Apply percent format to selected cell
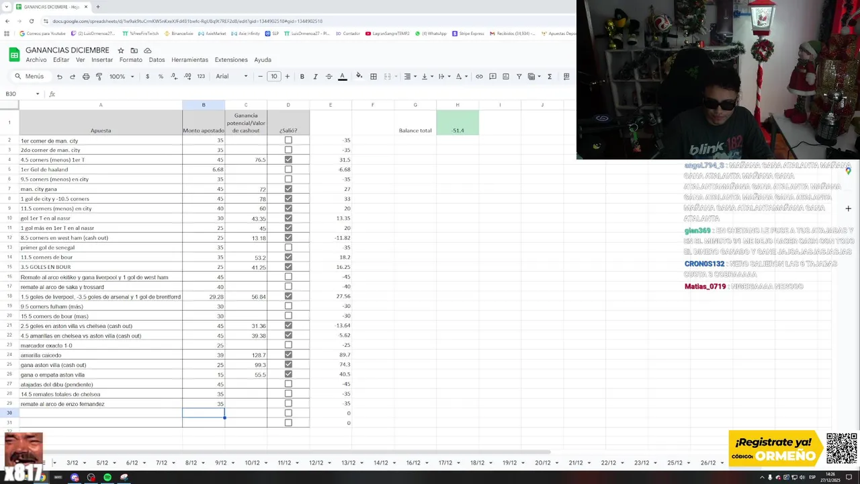The height and width of the screenshot is (484, 860). 161,77
